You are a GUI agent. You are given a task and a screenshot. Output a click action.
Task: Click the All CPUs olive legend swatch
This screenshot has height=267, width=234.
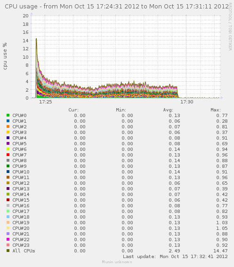click(8, 251)
